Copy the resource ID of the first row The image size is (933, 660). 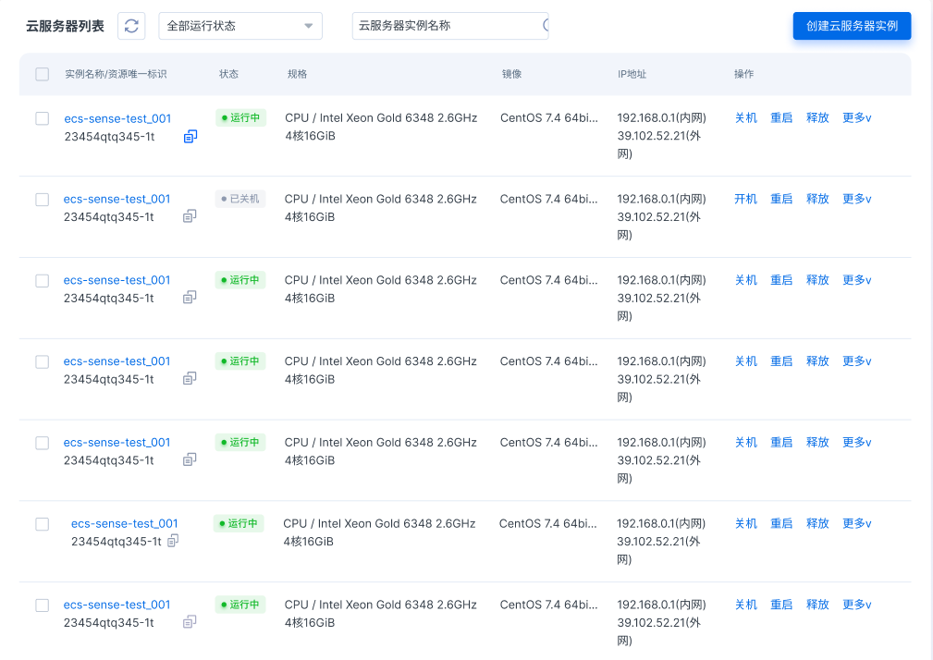coord(190,137)
